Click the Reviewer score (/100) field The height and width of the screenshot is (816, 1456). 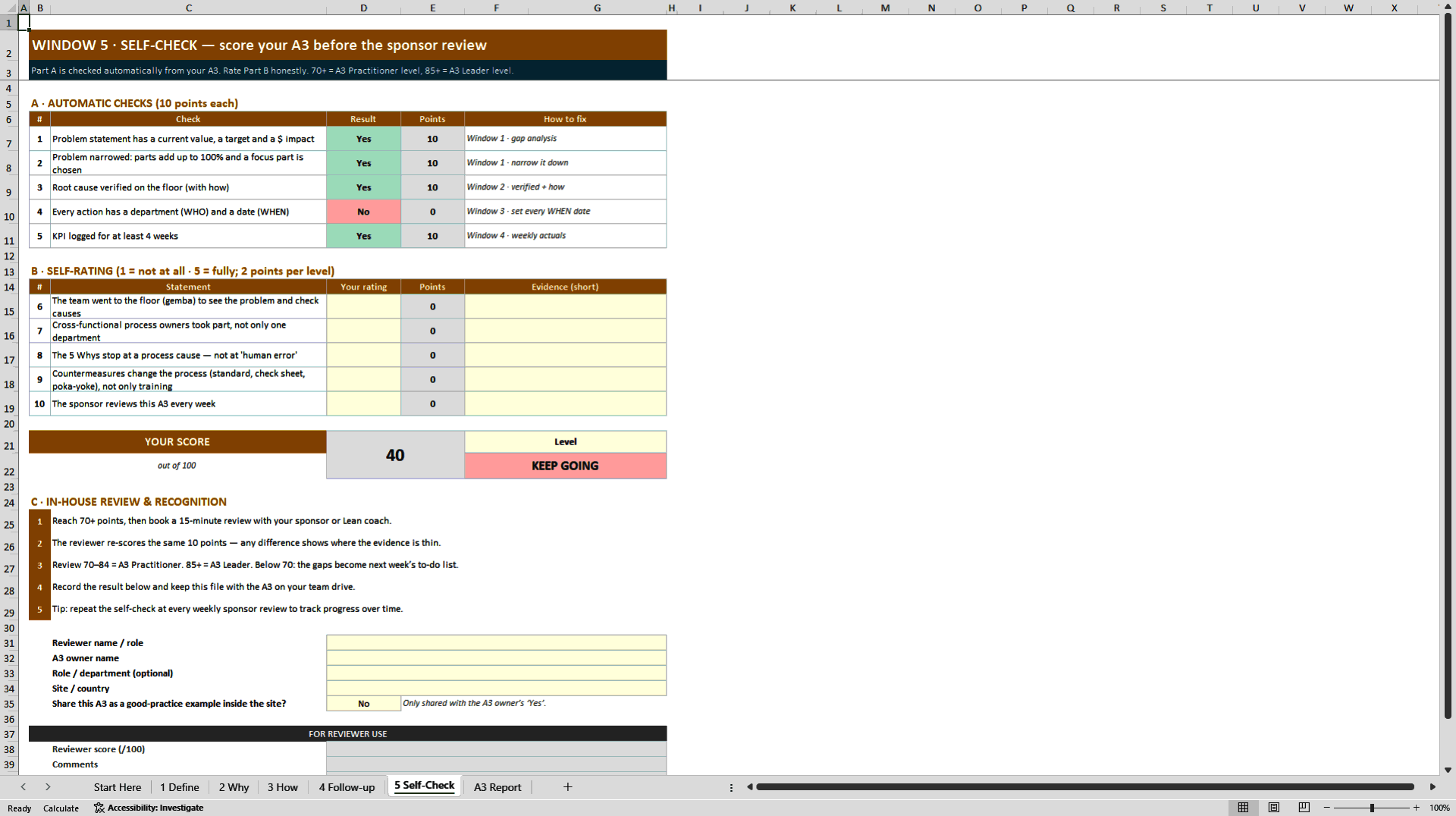click(496, 749)
